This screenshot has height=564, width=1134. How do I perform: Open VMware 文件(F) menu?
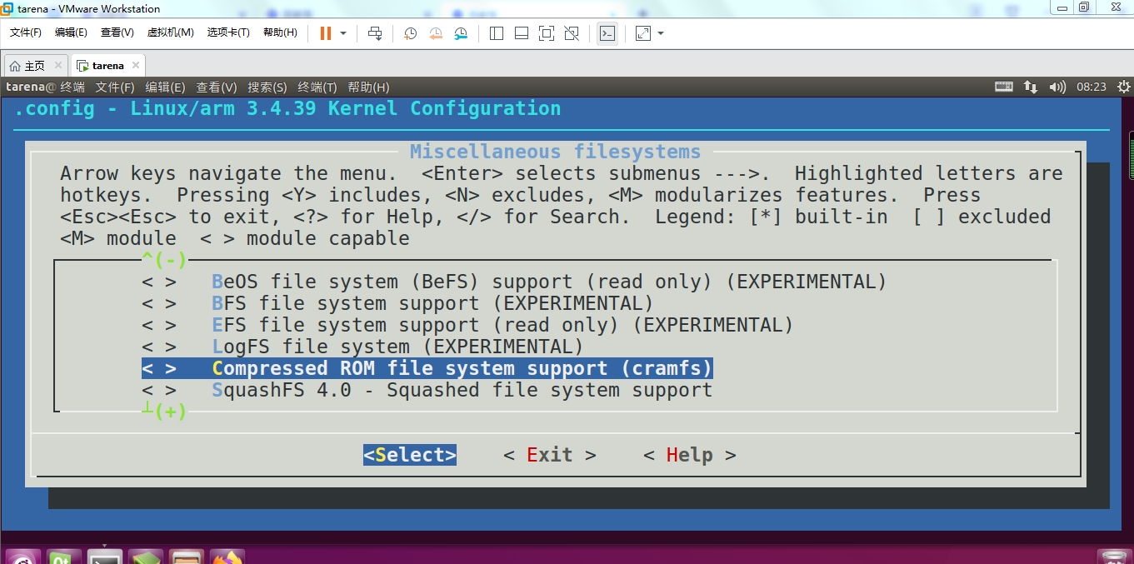coord(26,32)
